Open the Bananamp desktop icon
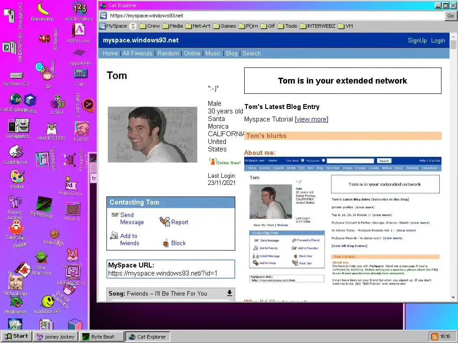 pyautogui.click(x=42, y=12)
